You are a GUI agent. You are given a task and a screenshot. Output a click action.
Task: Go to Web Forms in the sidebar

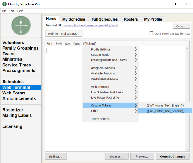[14, 93]
